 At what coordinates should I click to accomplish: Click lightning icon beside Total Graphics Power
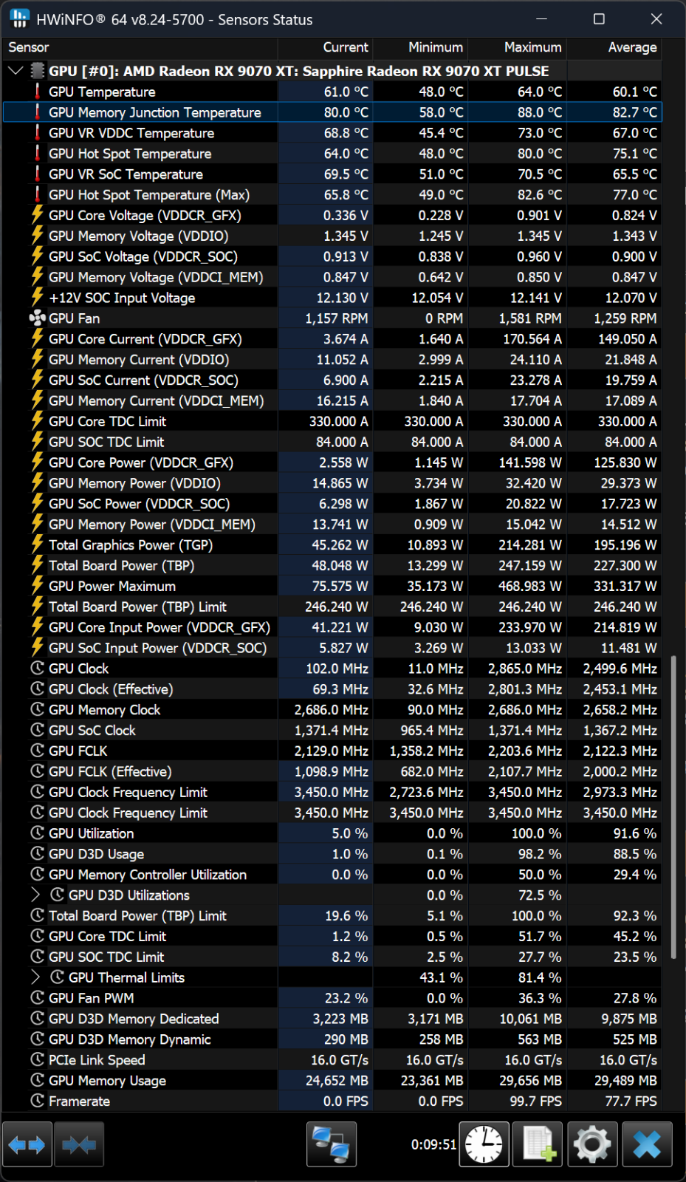point(37,544)
